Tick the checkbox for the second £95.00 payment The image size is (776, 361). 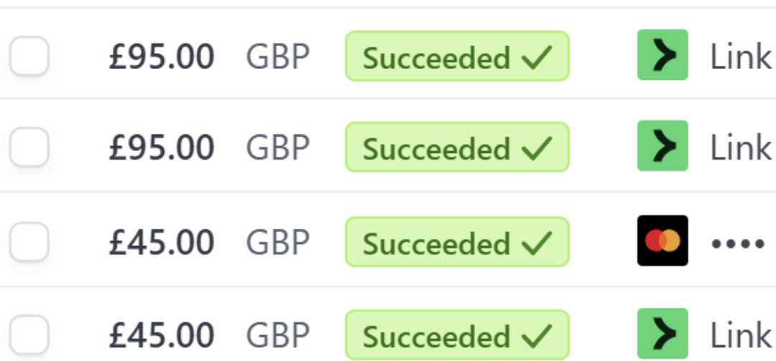pos(29,147)
